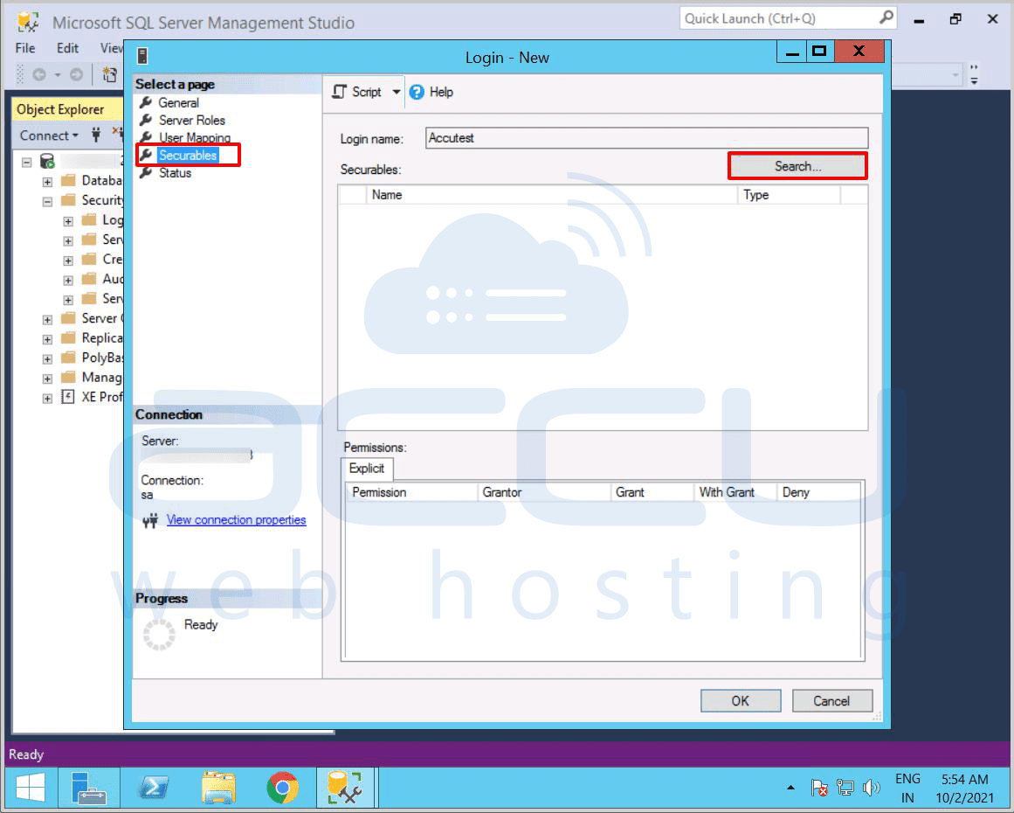Open the Edit menu
This screenshot has height=813, width=1014.
point(67,48)
